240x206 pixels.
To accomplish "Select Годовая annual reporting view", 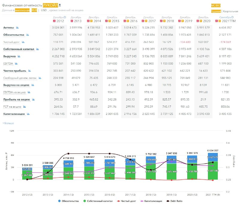I will tap(216, 11).
